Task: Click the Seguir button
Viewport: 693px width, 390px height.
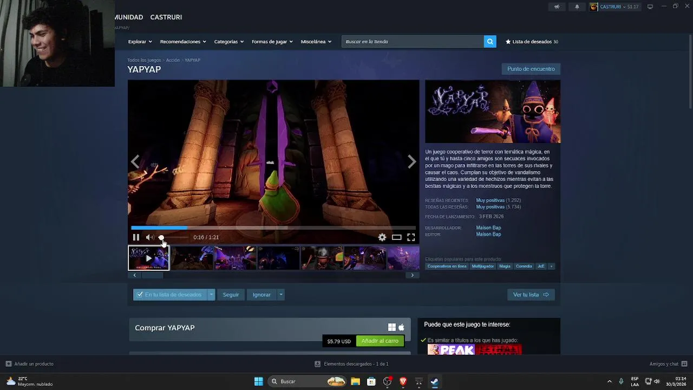Action: tap(231, 295)
